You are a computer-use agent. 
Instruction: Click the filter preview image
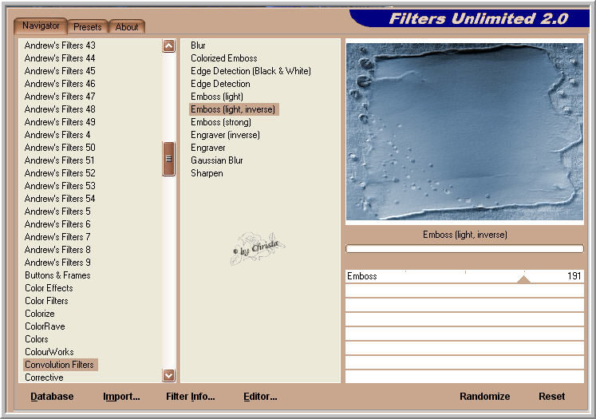(464, 132)
